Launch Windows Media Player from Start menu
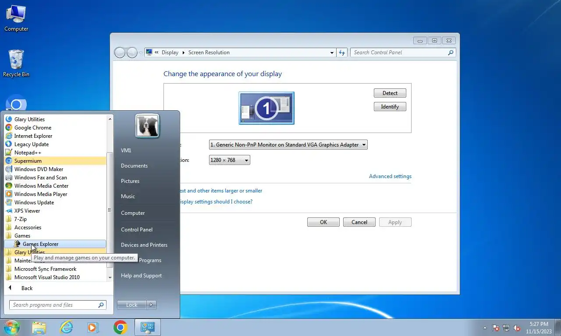Viewport: 561px width, 336px height. tap(55, 194)
